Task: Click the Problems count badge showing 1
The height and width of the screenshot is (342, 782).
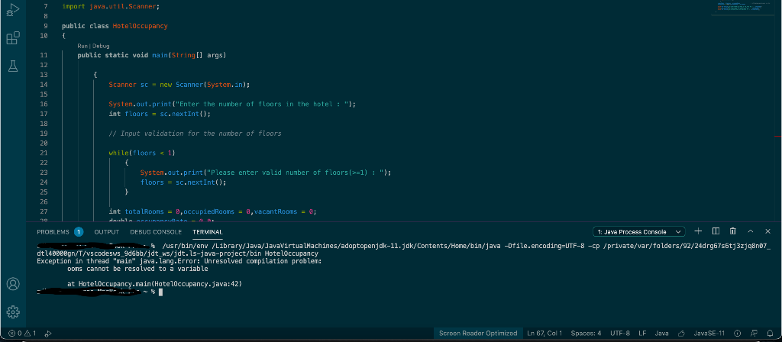Action: pyautogui.click(x=79, y=232)
